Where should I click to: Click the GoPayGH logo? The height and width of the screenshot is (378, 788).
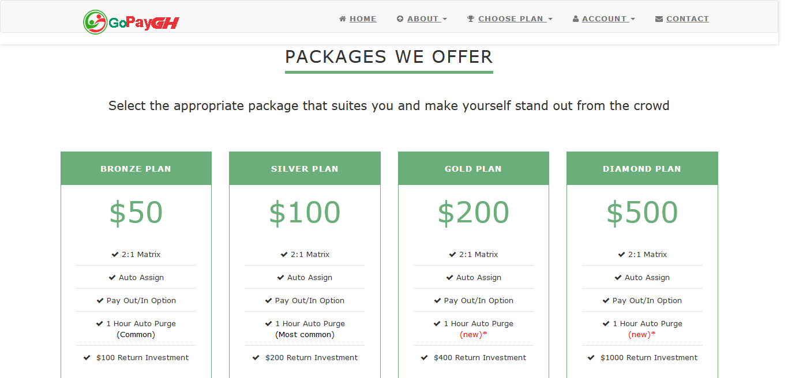pos(131,22)
